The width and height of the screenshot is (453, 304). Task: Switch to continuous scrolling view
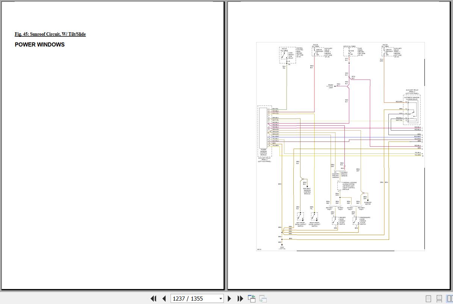tap(439, 299)
